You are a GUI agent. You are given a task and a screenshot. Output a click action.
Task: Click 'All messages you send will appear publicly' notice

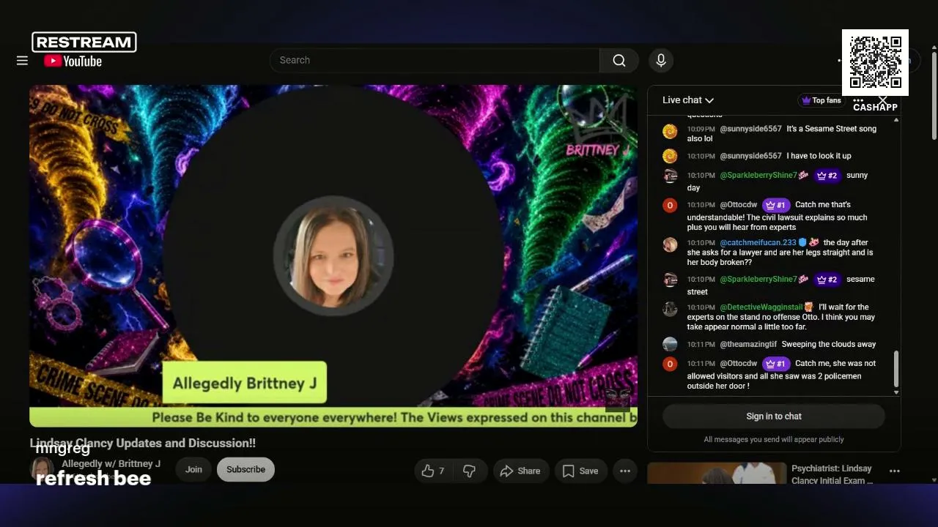774,440
